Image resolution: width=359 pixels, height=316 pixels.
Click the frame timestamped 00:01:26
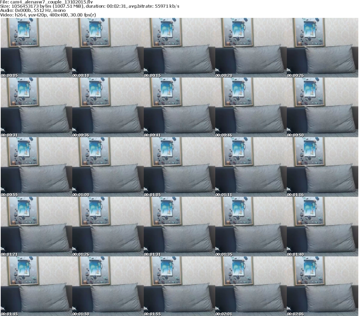coord(108,227)
